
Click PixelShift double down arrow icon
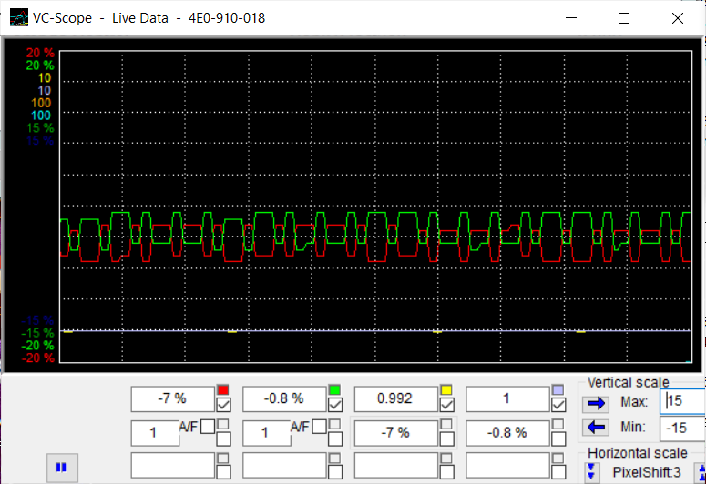[592, 471]
